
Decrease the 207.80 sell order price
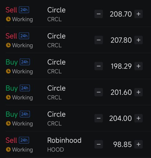pyautogui.click(x=99, y=40)
